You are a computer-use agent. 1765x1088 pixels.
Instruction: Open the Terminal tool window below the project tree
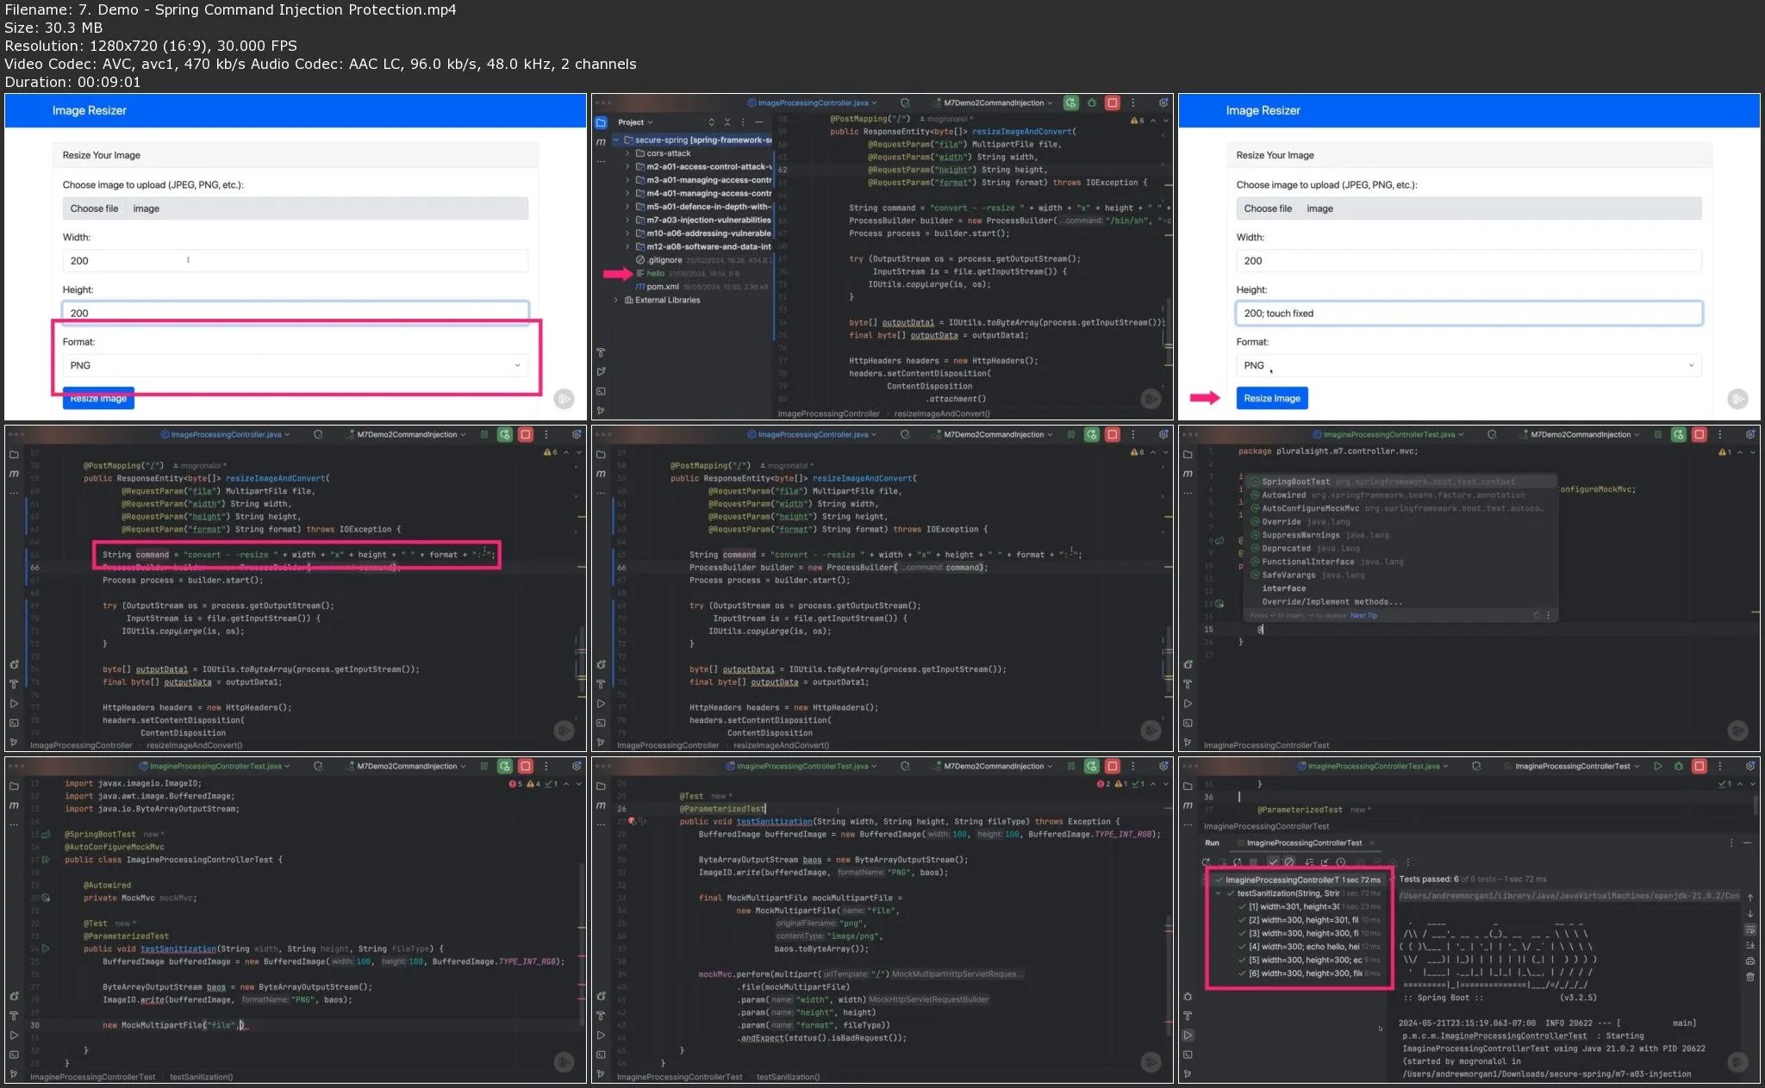point(601,391)
